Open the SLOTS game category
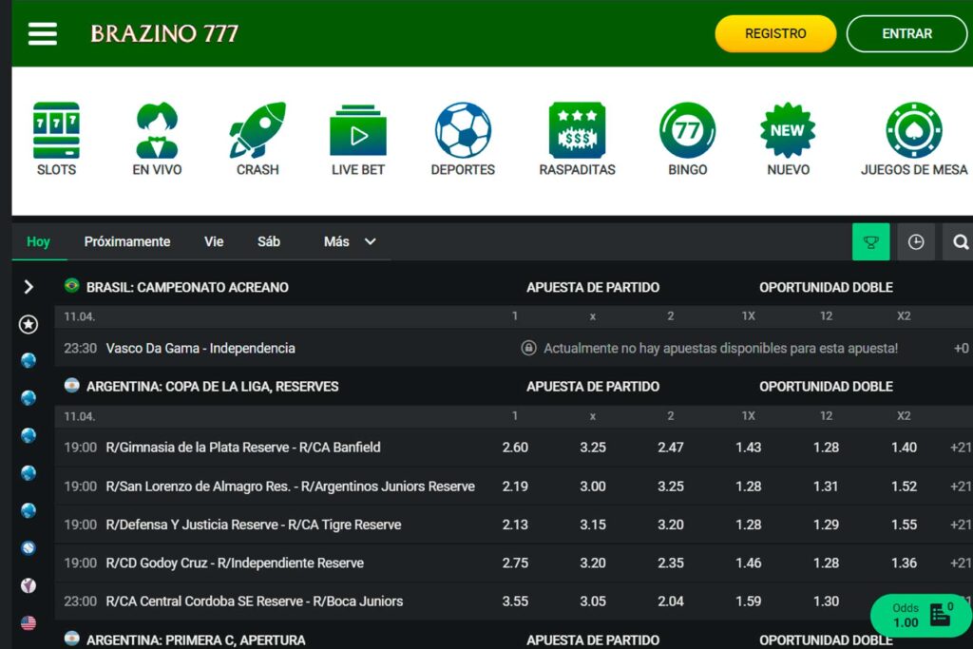This screenshot has height=649, width=973. pyautogui.click(x=56, y=139)
